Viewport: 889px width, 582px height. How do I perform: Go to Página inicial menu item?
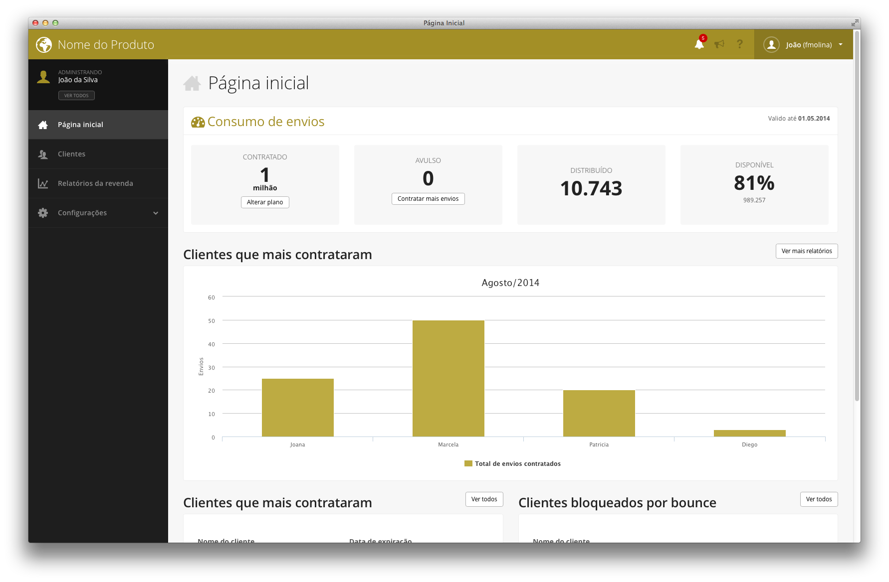pos(98,125)
